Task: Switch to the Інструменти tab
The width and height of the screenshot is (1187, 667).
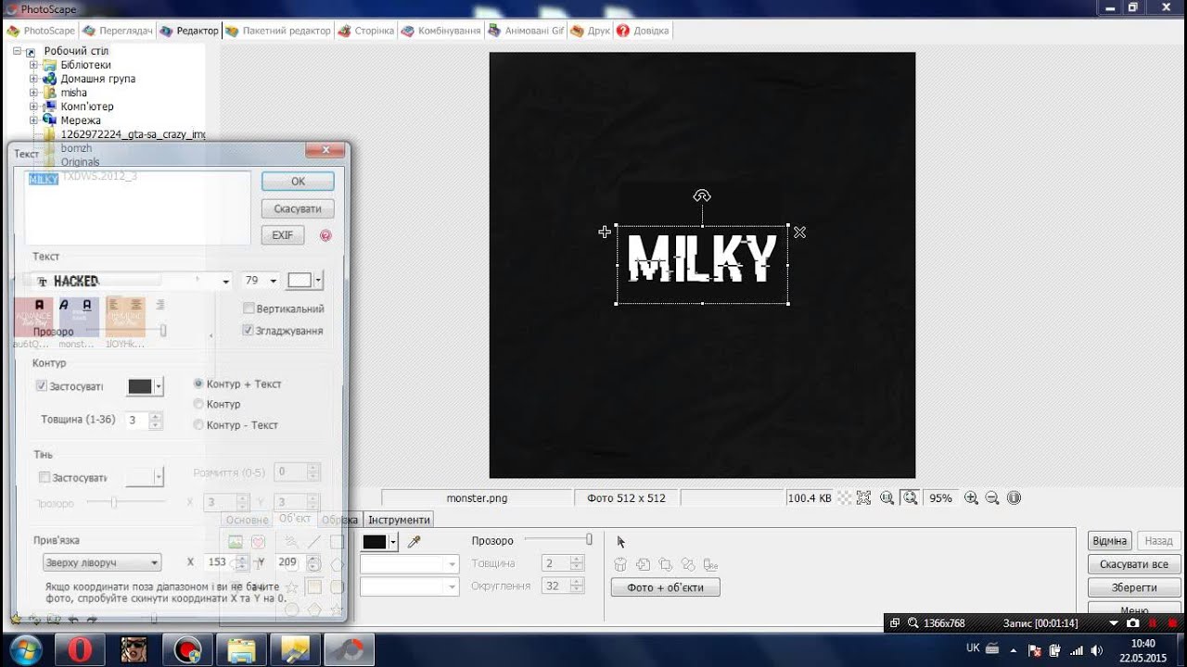Action: 400,520
